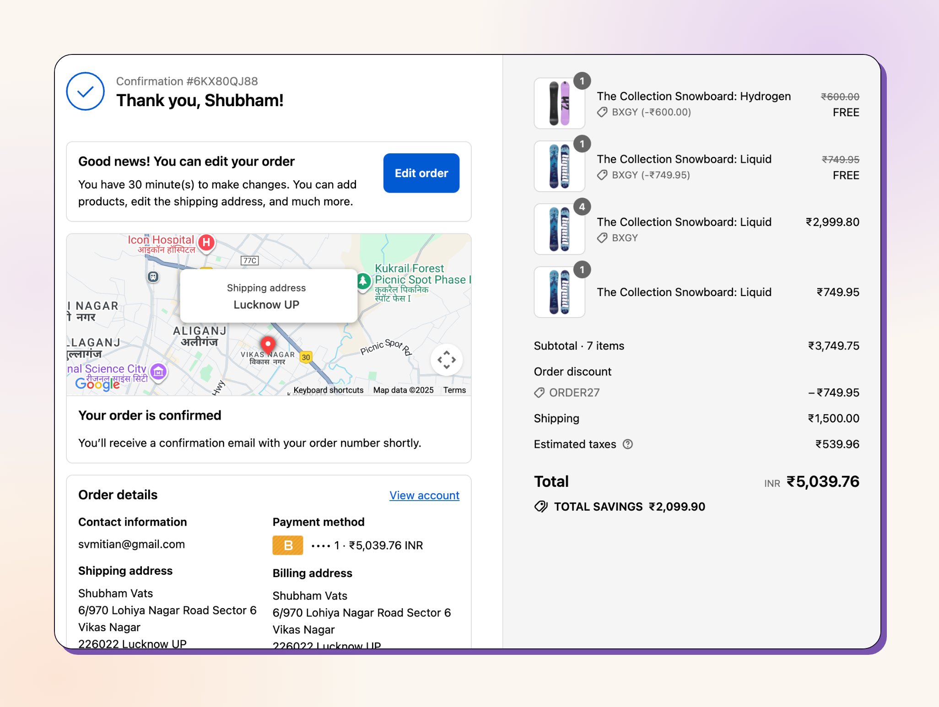The image size is (939, 707).
Task: Click the ₹749.95 priced Liquid snowboard thumbnail
Action: (x=559, y=292)
